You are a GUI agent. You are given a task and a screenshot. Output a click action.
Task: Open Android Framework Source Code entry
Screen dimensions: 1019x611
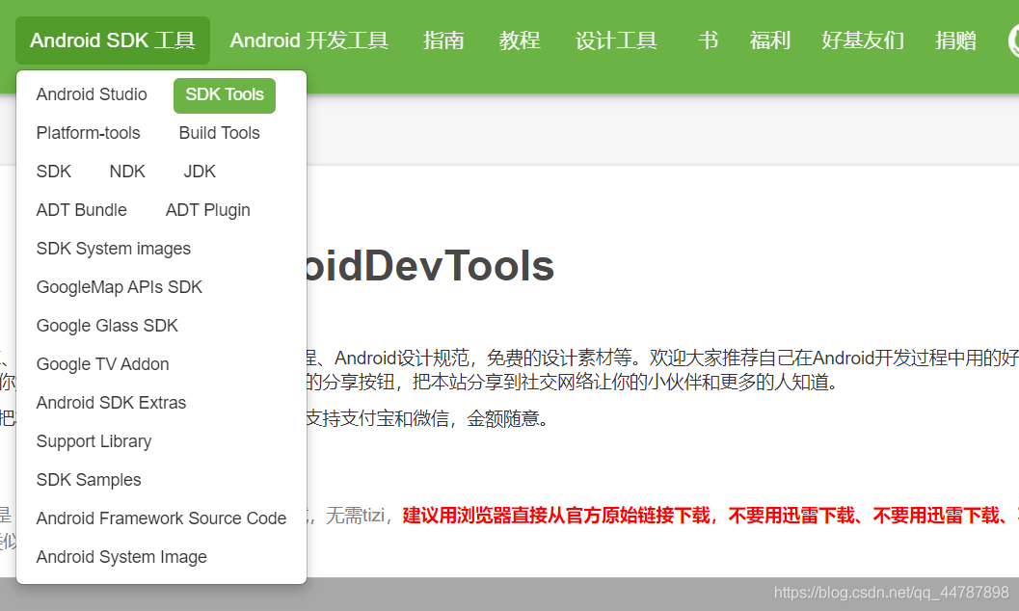pyautogui.click(x=161, y=518)
